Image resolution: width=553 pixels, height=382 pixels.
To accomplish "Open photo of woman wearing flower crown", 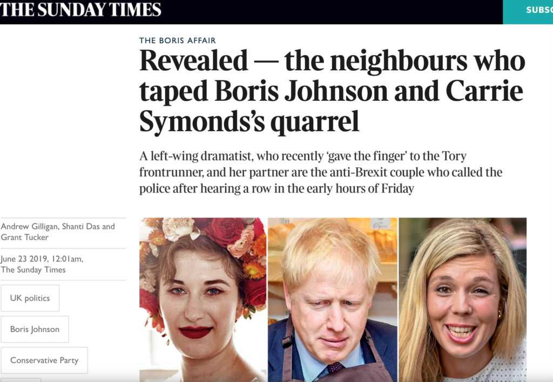I will click(x=203, y=300).
